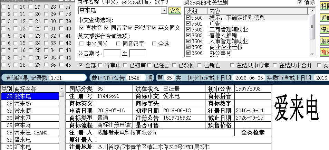Enable 已驳回 status filter
329x150 pixels.
click(x=174, y=65)
